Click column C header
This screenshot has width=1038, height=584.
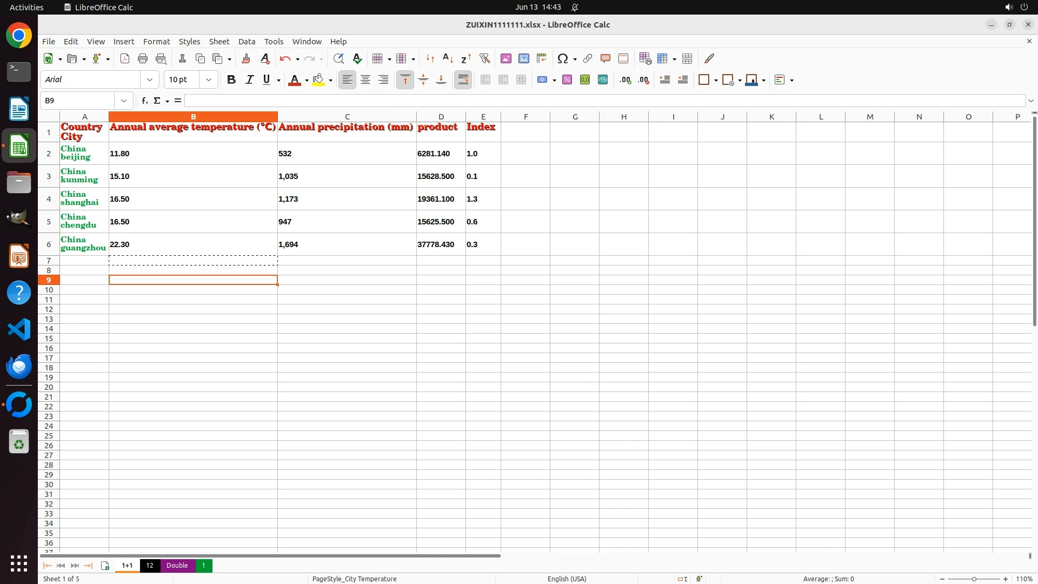pyautogui.click(x=347, y=117)
